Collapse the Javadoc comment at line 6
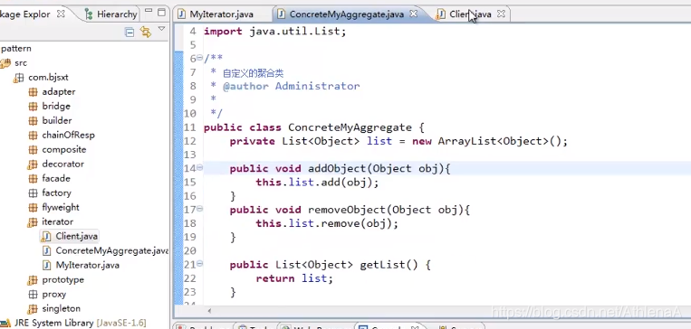Viewport: 691px width, 329px height. [199, 58]
